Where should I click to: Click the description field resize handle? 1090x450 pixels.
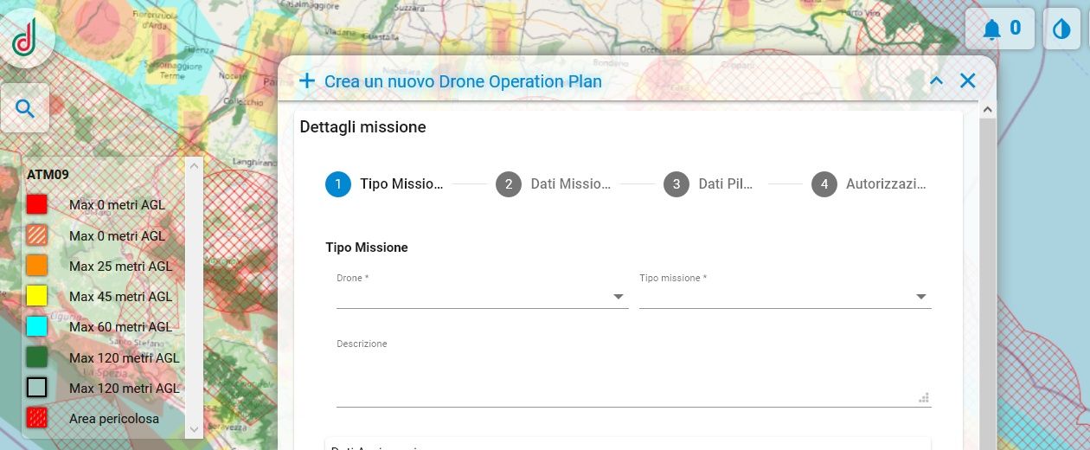pos(924,397)
